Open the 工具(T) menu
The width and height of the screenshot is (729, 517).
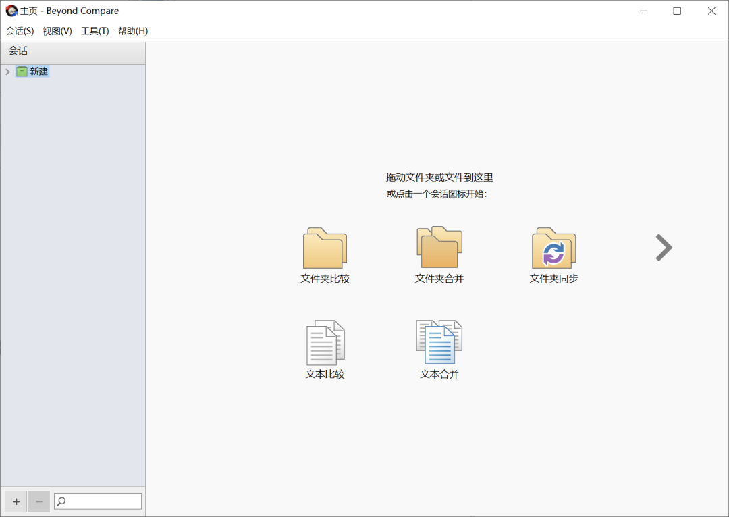coord(94,31)
